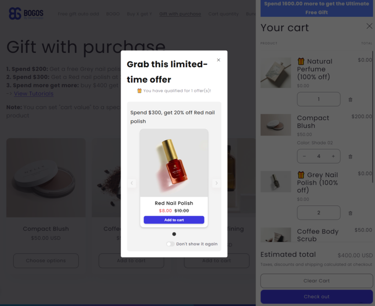Open the View Tutorials link

(x=33, y=93)
